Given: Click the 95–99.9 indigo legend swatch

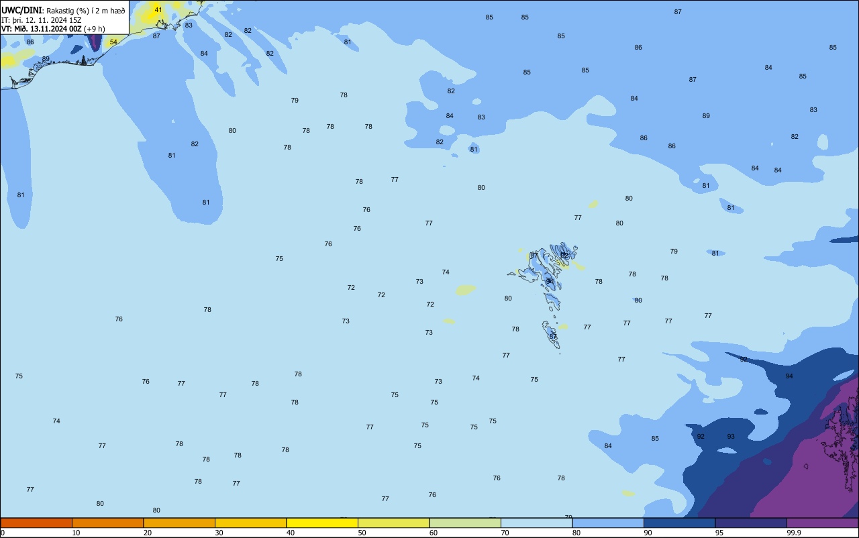Looking at the screenshot, I should [751, 523].
